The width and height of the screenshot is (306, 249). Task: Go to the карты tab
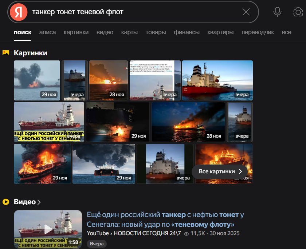[x=129, y=32]
